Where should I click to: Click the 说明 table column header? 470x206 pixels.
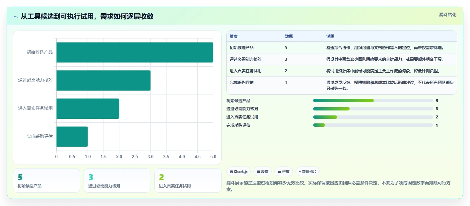coord(330,36)
